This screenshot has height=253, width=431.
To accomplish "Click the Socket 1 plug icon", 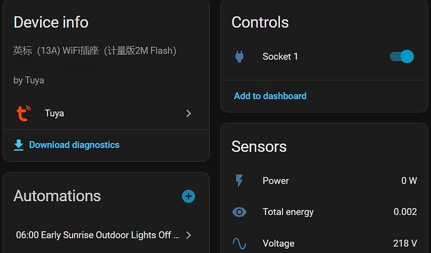I will coord(239,57).
